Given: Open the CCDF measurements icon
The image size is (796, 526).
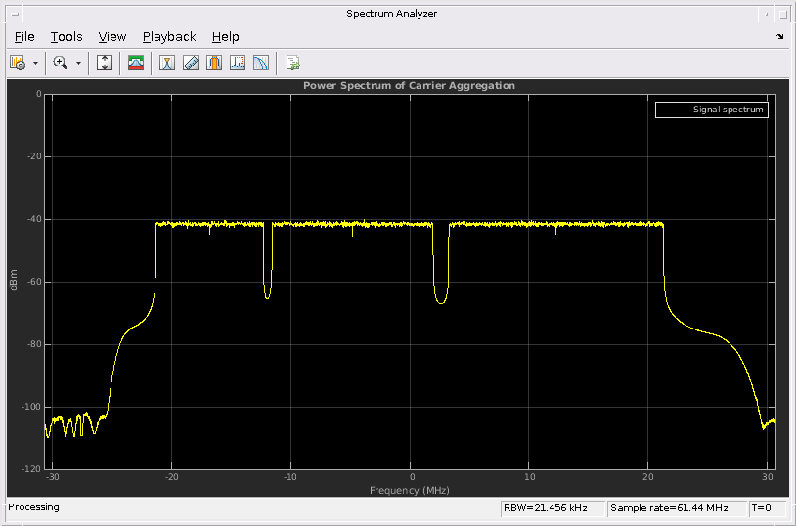Looking at the screenshot, I should (261, 63).
